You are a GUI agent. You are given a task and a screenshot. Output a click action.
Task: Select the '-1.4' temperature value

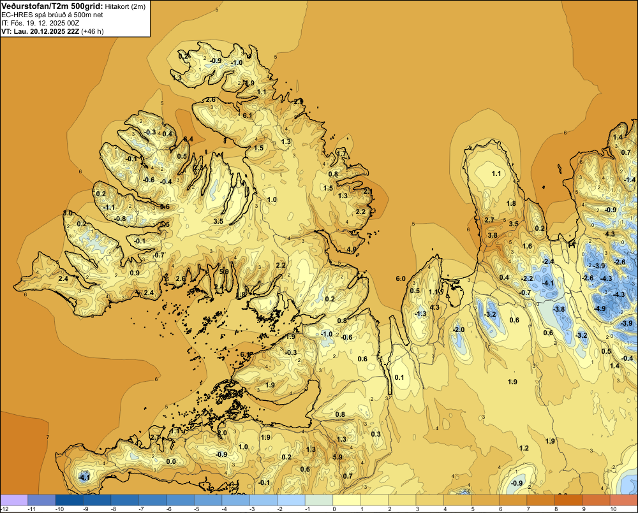[x=630, y=180]
